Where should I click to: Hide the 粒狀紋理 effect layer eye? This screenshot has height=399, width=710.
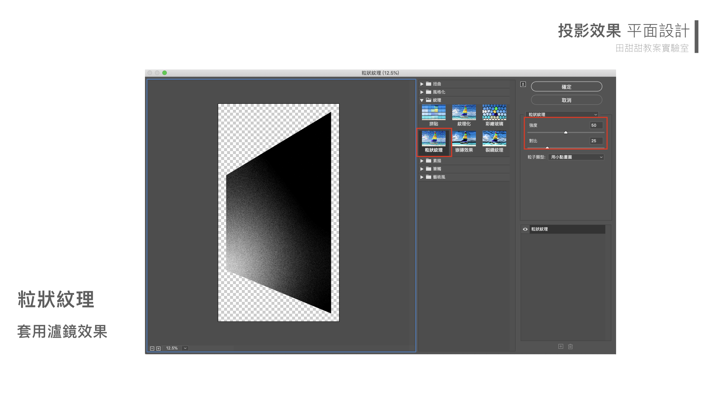tap(525, 229)
